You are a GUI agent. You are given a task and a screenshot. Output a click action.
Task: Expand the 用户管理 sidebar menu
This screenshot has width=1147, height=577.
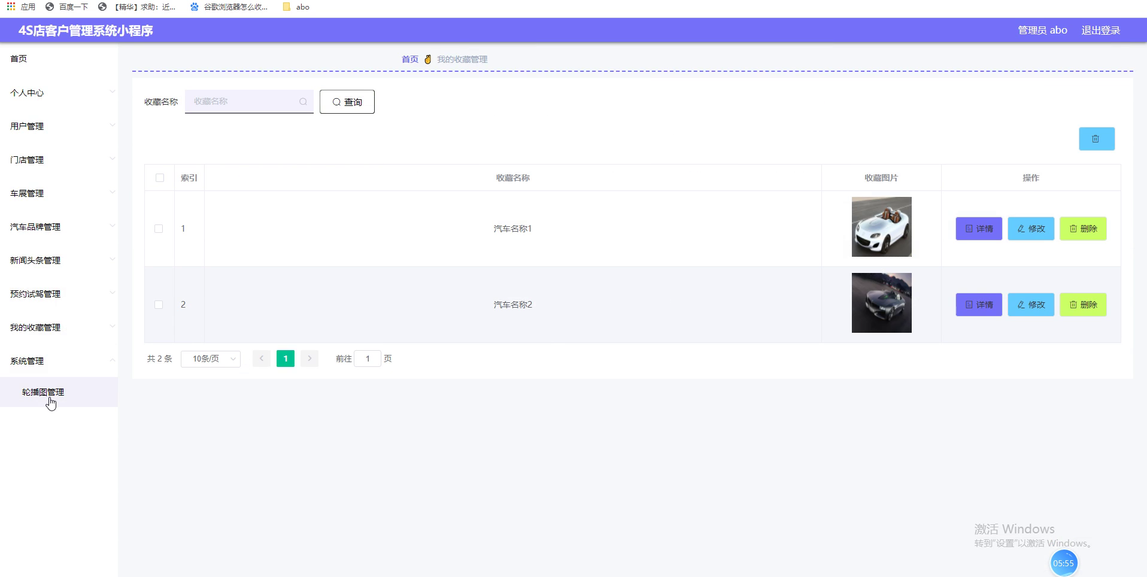pos(59,126)
